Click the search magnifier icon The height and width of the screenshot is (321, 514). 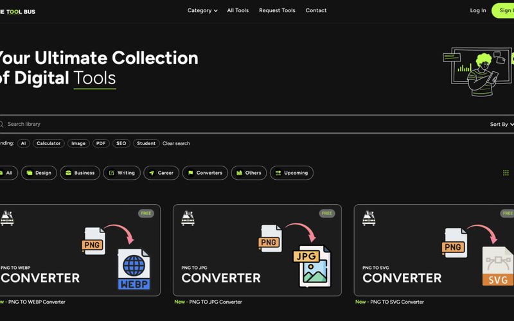click(x=1, y=124)
